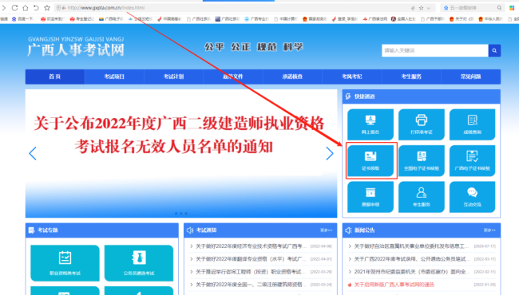Viewport: 519px width, 295px height.
Task: Open red 关于启用新版广西人事考试网的通告 link
Action: click(394, 285)
